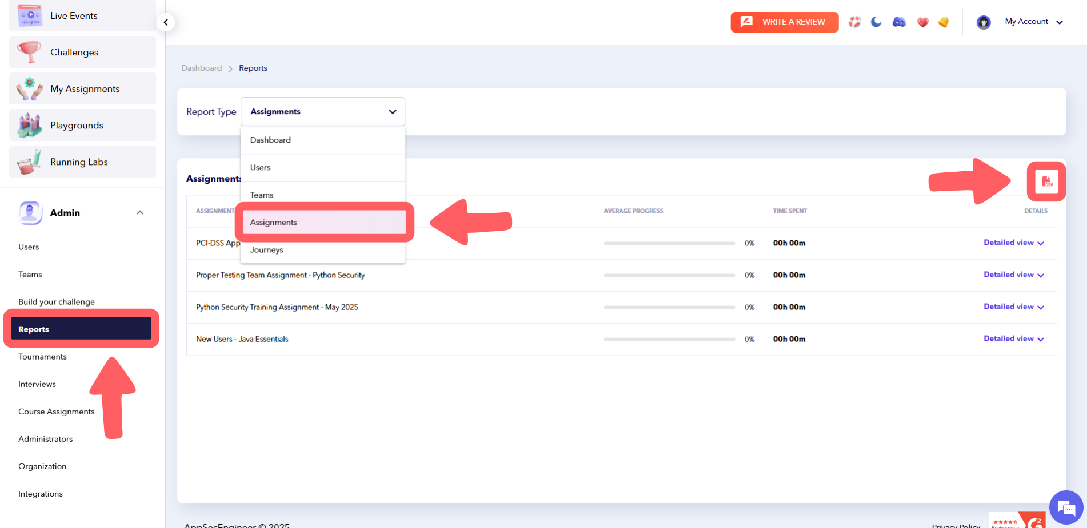Toggle dark mode with the moon icon
Viewport: 1087px width, 528px height.
pos(876,22)
